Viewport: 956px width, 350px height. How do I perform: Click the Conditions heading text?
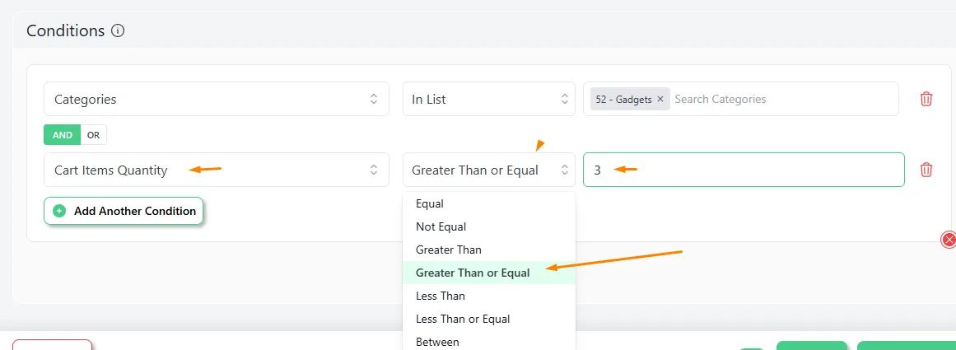click(x=66, y=30)
